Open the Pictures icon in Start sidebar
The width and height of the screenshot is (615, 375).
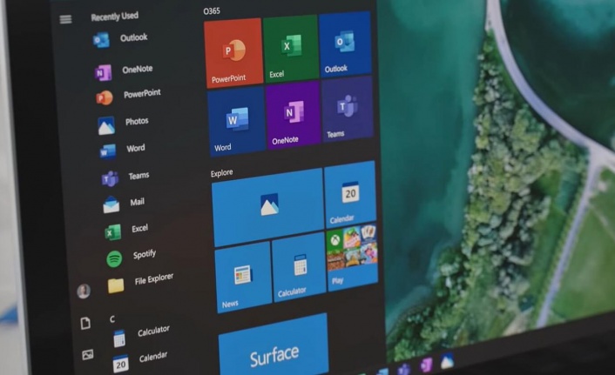coord(87,355)
